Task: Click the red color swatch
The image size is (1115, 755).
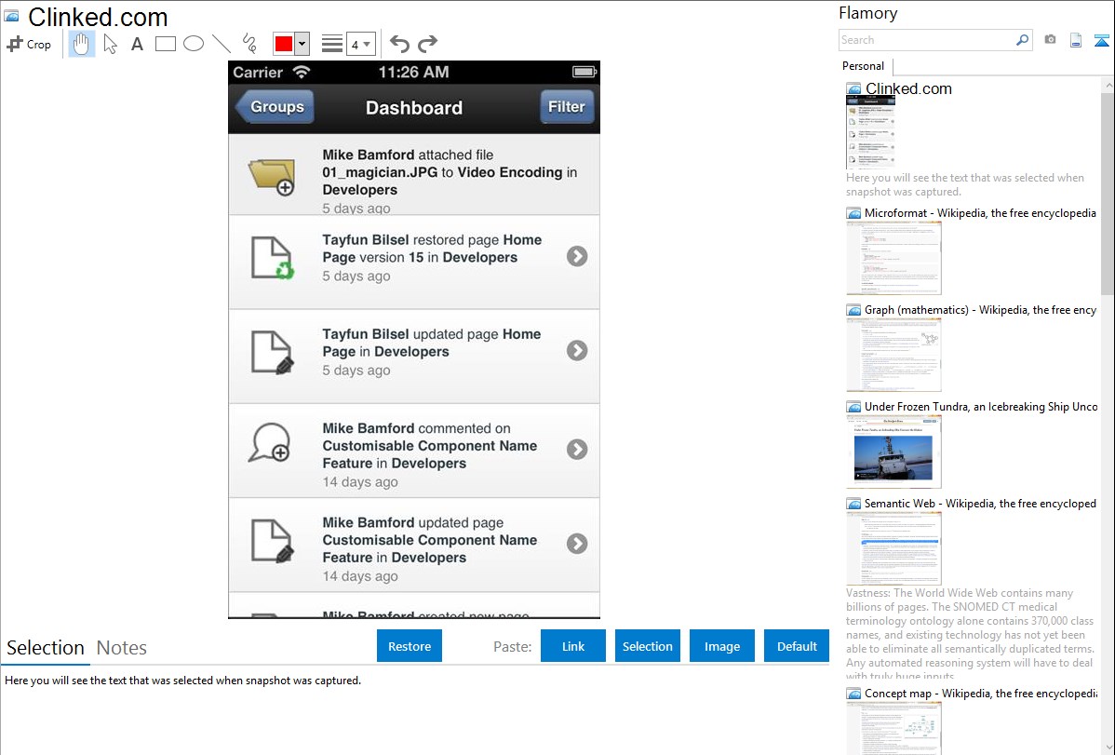Action: [x=284, y=44]
